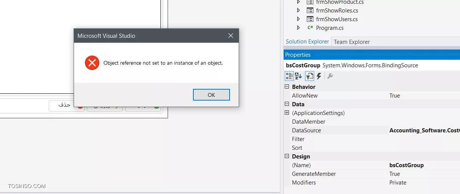The image size is (460, 194).
Task: Select frmShowUsers.cs form icon
Action: point(310,19)
